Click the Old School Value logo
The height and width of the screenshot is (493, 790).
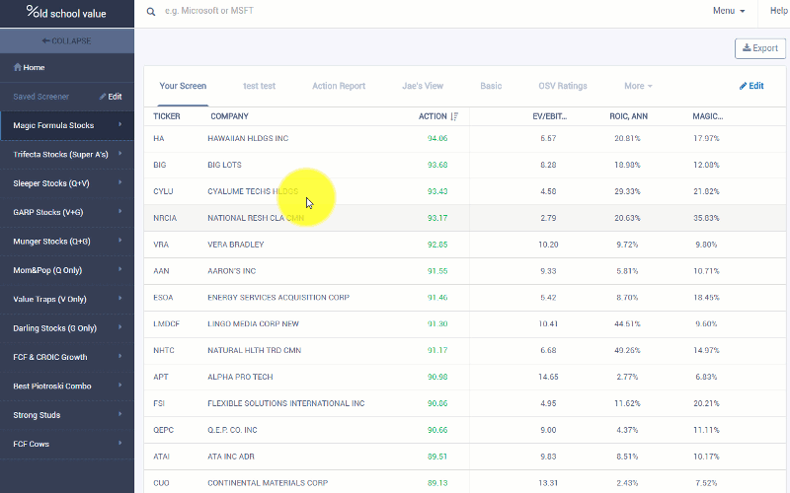coord(66,12)
